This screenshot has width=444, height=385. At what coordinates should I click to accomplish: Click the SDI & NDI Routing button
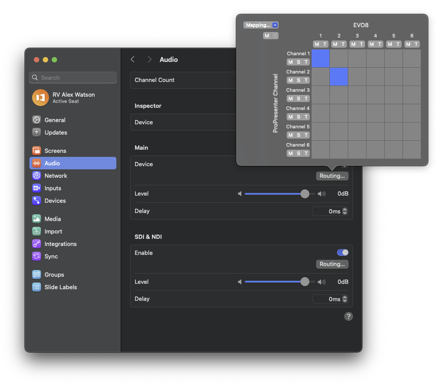click(x=332, y=264)
